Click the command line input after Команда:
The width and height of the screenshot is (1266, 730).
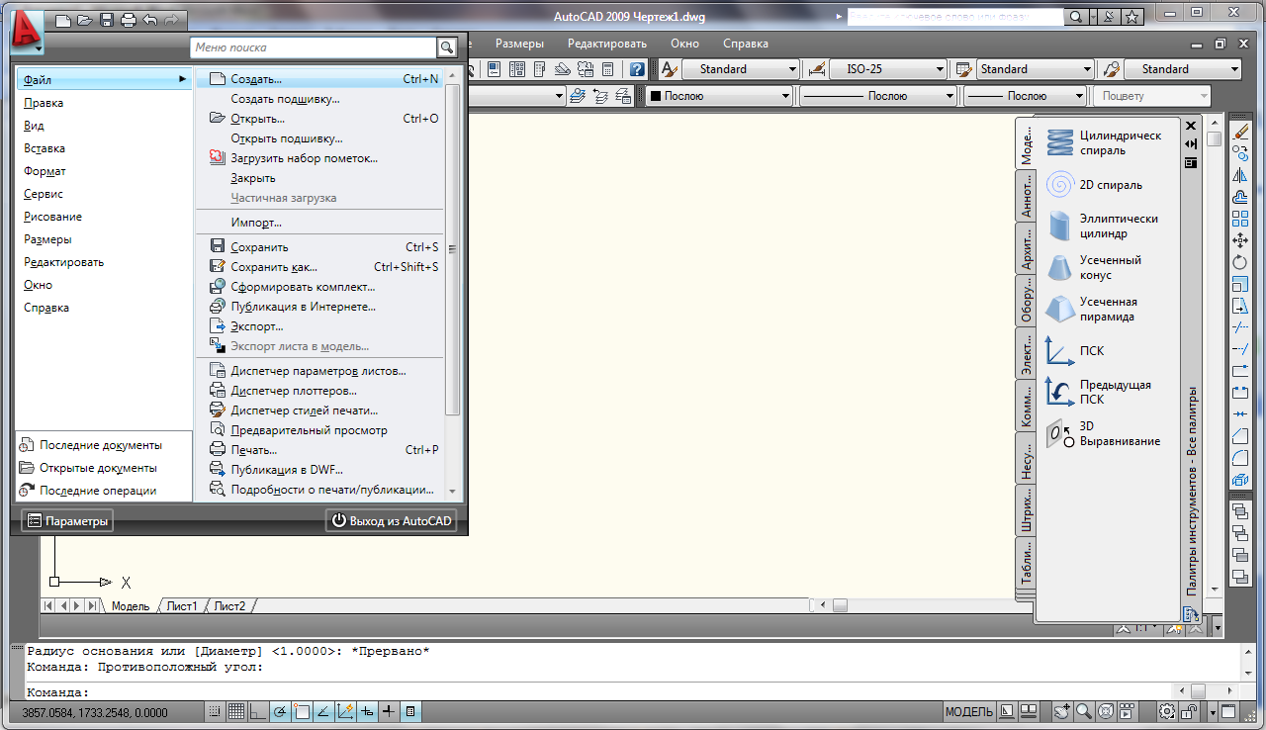point(633,692)
